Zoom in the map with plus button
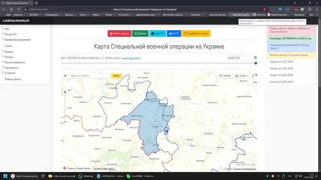321x180 pixels. 65,92
